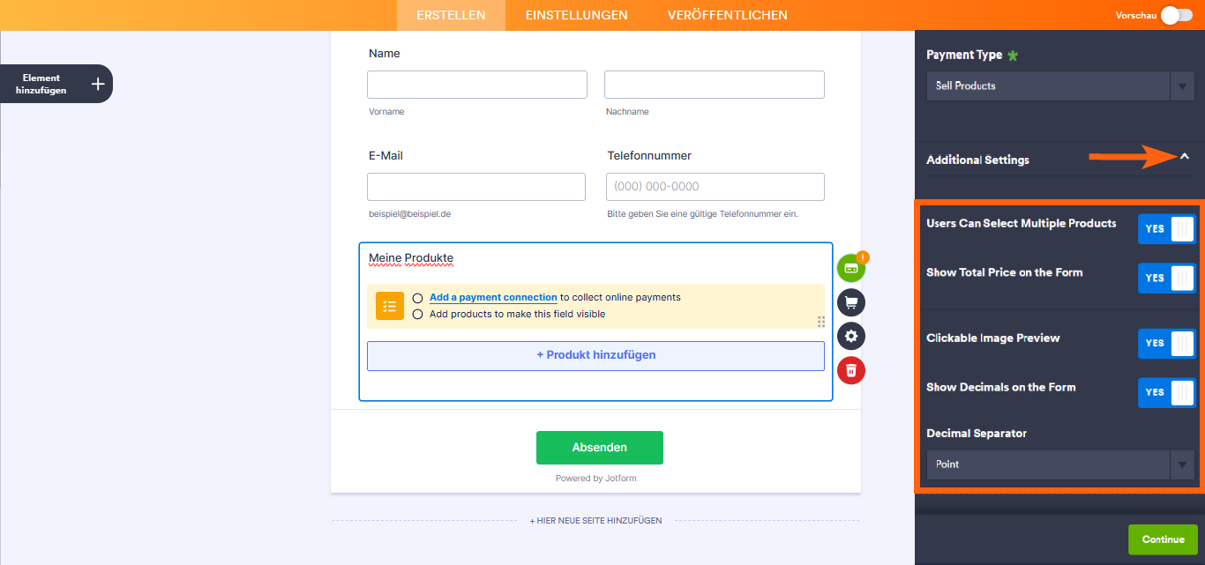Click the plus icon to add element

(98, 84)
